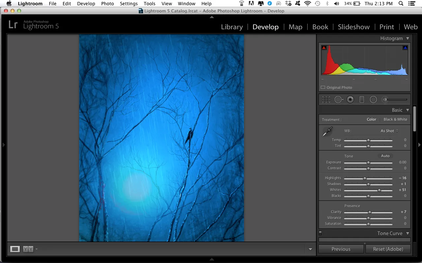Click the blue tree photo preview

tap(162, 138)
